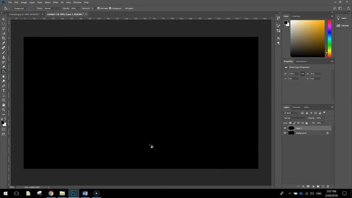Switch to the Paths tab
The width and height of the screenshot is (352, 198).
click(x=306, y=107)
